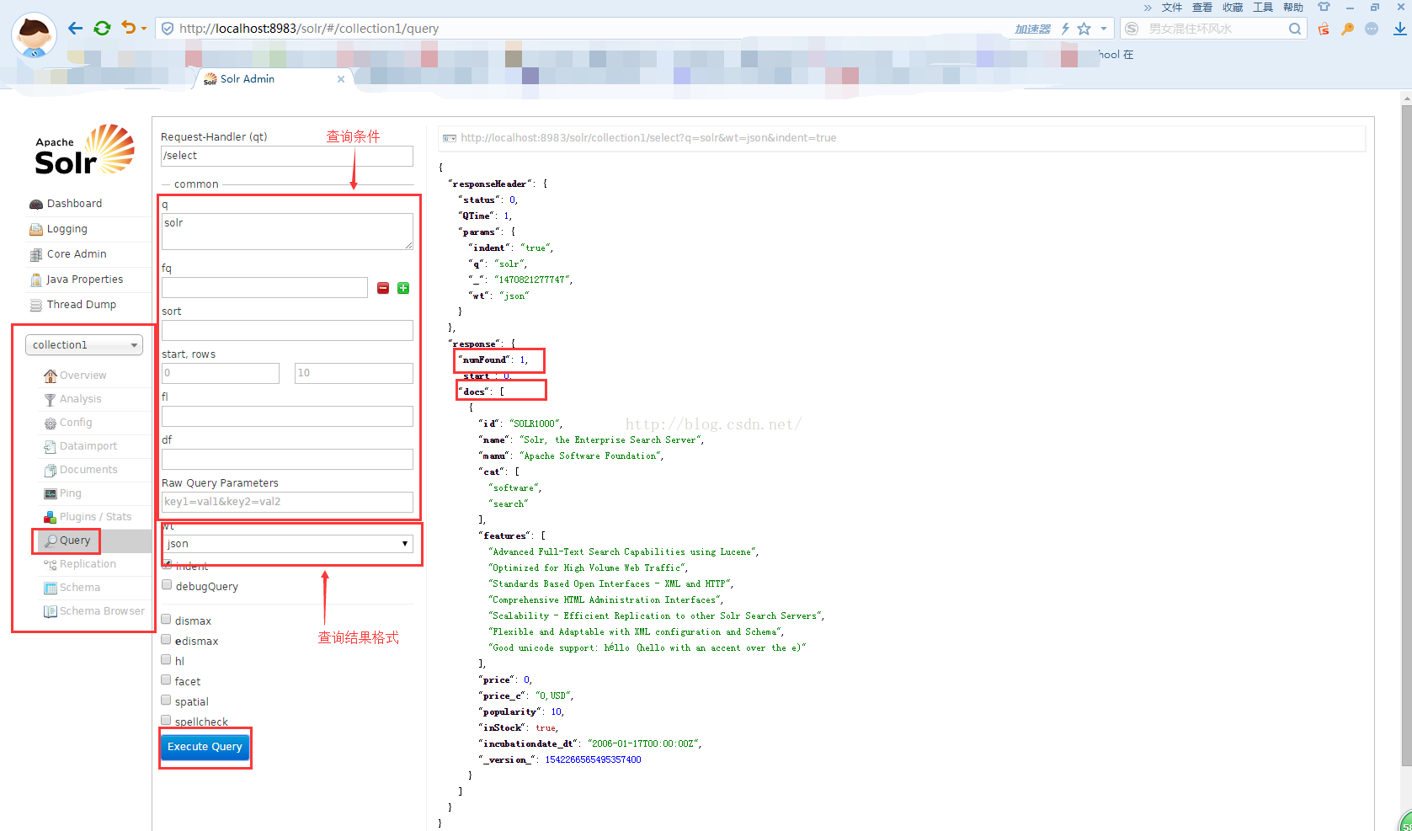Image resolution: width=1412 pixels, height=831 pixels.
Task: Enable the dismax checkbox
Action: tap(167, 620)
